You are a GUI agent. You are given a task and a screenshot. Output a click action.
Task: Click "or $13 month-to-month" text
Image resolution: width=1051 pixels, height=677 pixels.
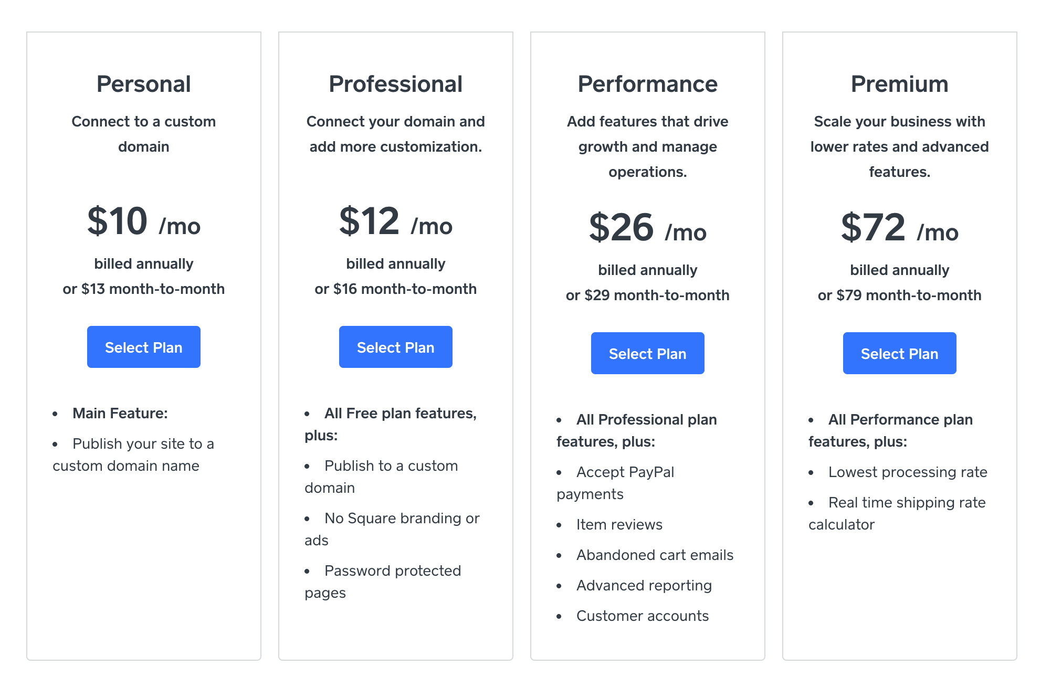[x=143, y=289]
